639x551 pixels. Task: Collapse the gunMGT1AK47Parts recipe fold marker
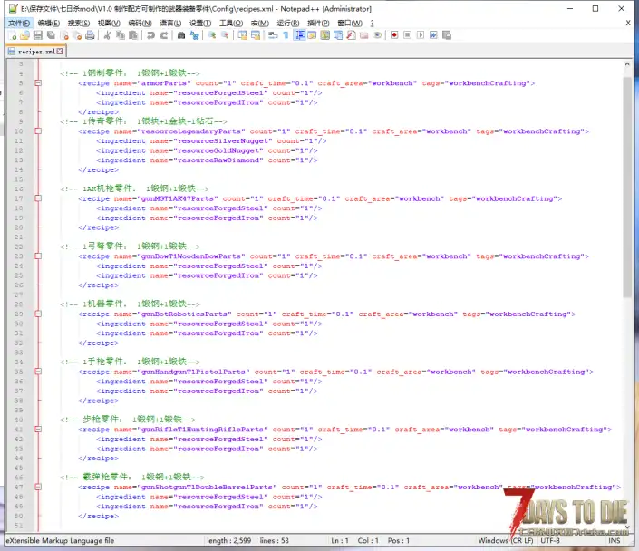(x=38, y=198)
